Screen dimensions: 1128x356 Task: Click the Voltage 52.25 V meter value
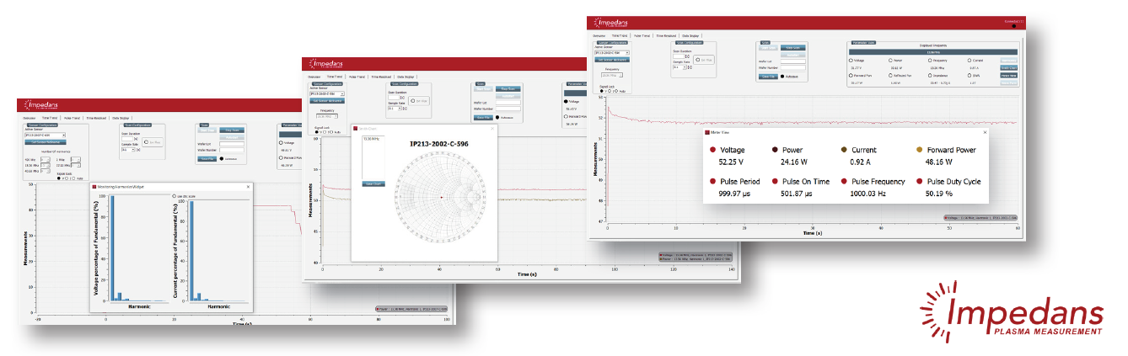pos(731,162)
